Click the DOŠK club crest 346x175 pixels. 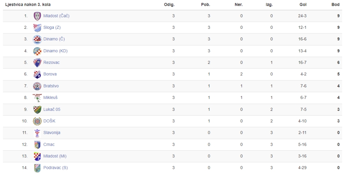(x=37, y=121)
